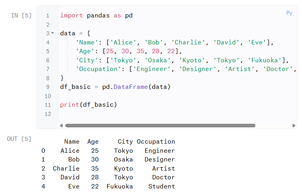Click line number 9 in gutter

click(x=48, y=87)
